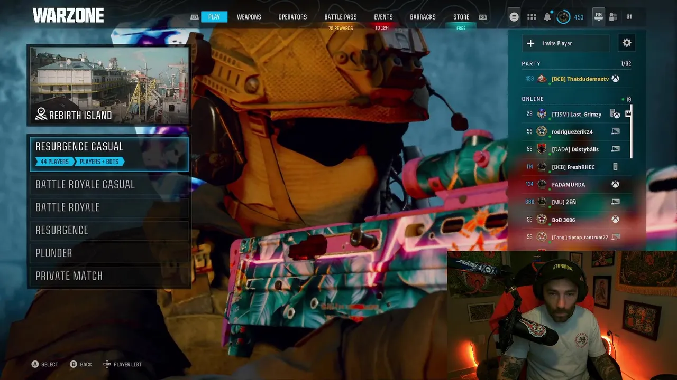Click PC platform icon on Dústybálls row

pyautogui.click(x=615, y=149)
